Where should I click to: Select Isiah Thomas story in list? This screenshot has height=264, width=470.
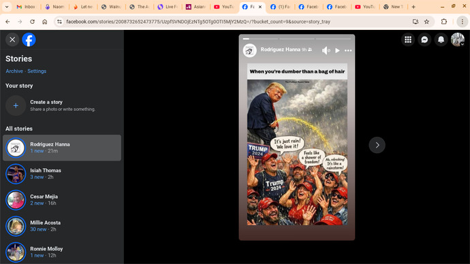pos(62,174)
